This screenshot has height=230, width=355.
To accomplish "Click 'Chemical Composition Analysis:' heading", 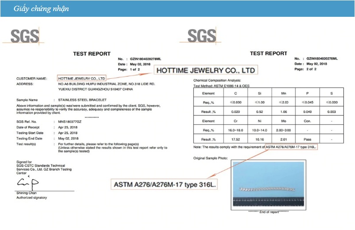I will point(217,80).
